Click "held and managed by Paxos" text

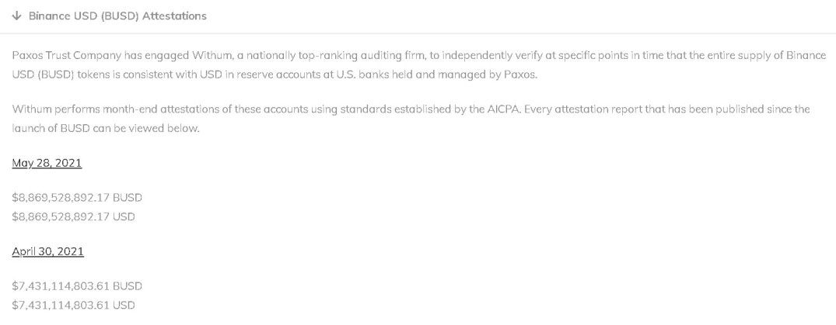(473, 74)
